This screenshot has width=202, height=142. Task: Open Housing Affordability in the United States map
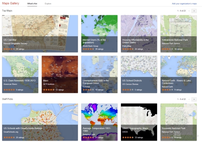(x=139, y=34)
